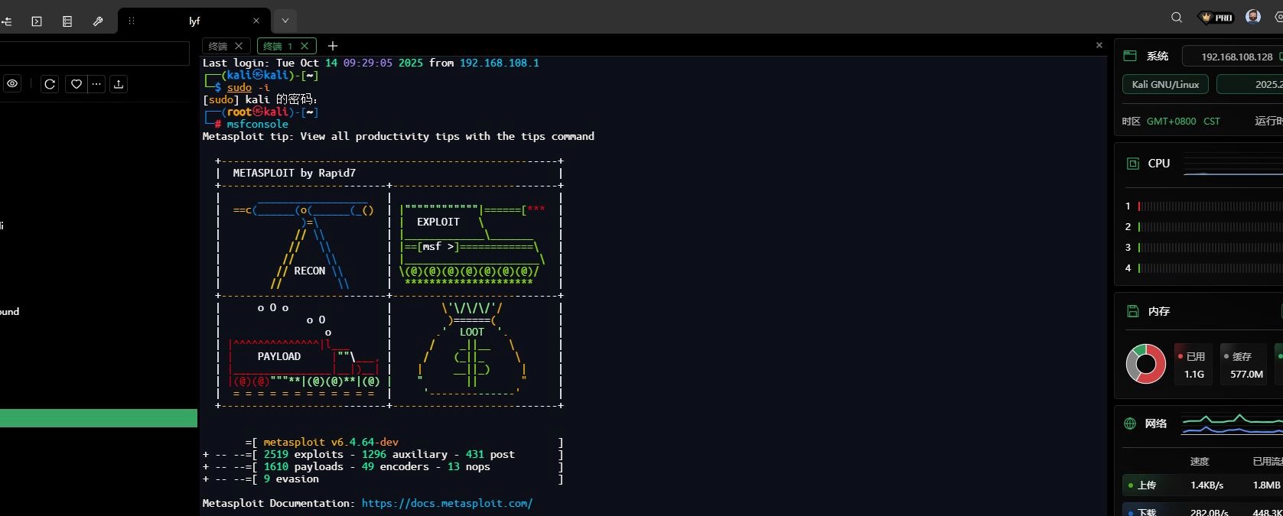
Task: Close the 终端 1 tab
Action: 304,46
